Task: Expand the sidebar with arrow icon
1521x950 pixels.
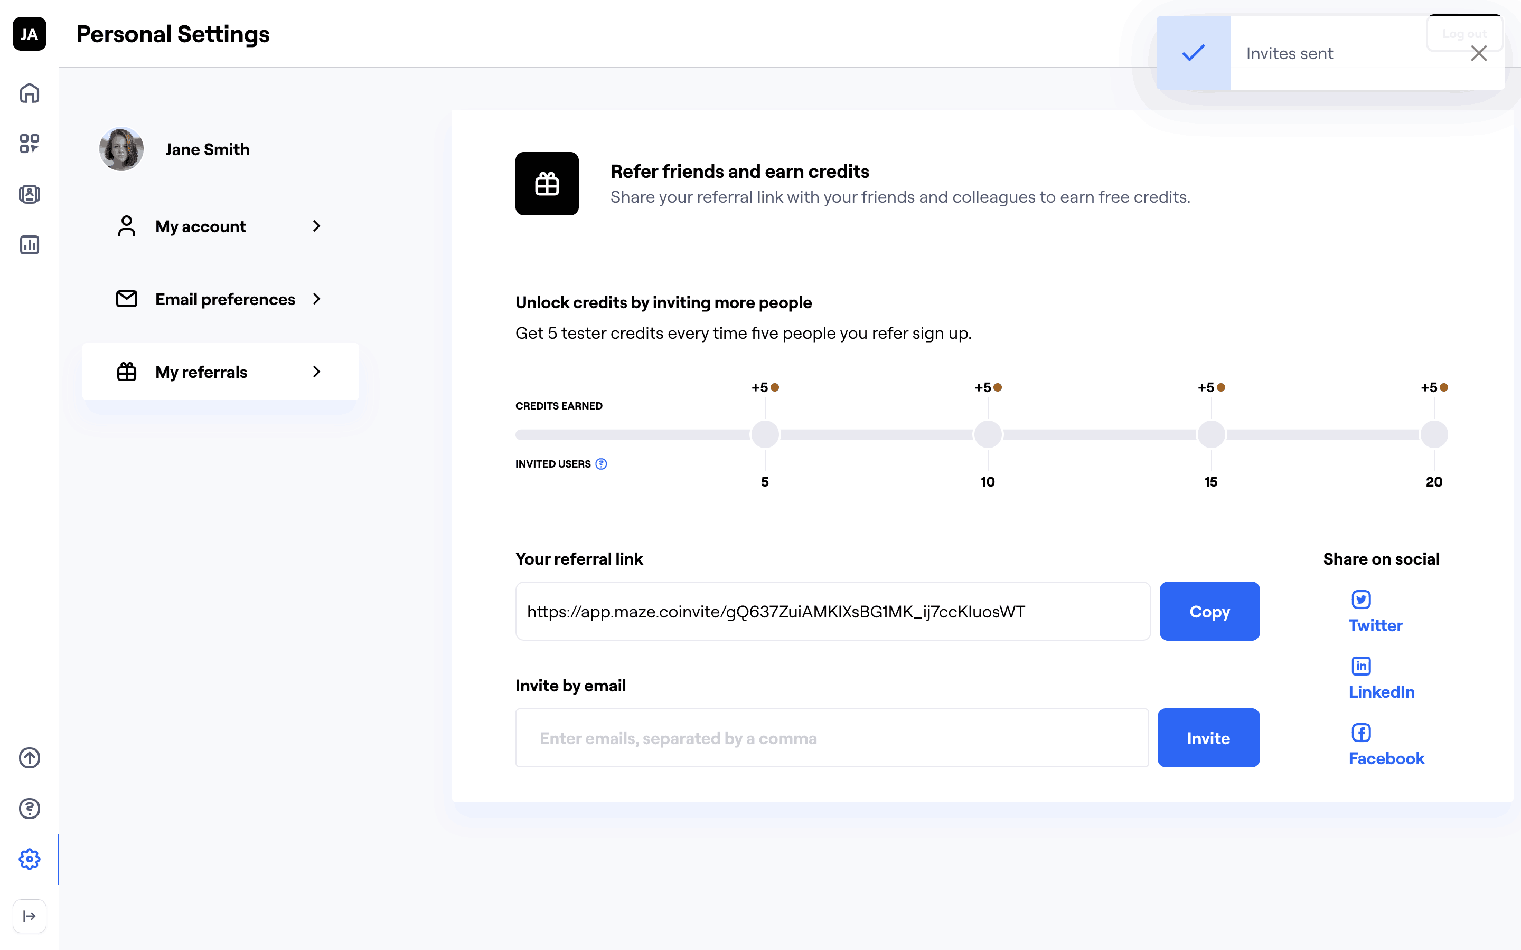Action: (x=30, y=916)
